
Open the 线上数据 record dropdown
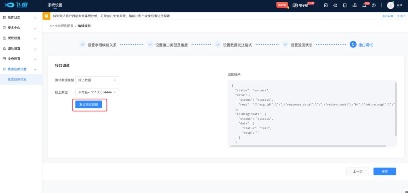coord(97,92)
